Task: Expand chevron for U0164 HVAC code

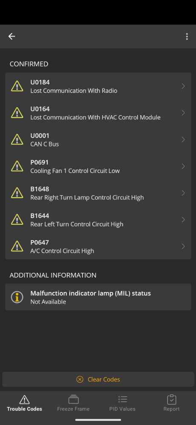Action: click(x=183, y=113)
